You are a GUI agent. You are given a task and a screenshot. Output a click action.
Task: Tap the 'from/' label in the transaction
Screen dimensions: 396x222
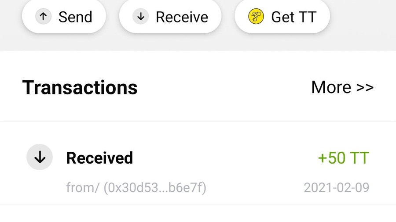[x=83, y=187]
